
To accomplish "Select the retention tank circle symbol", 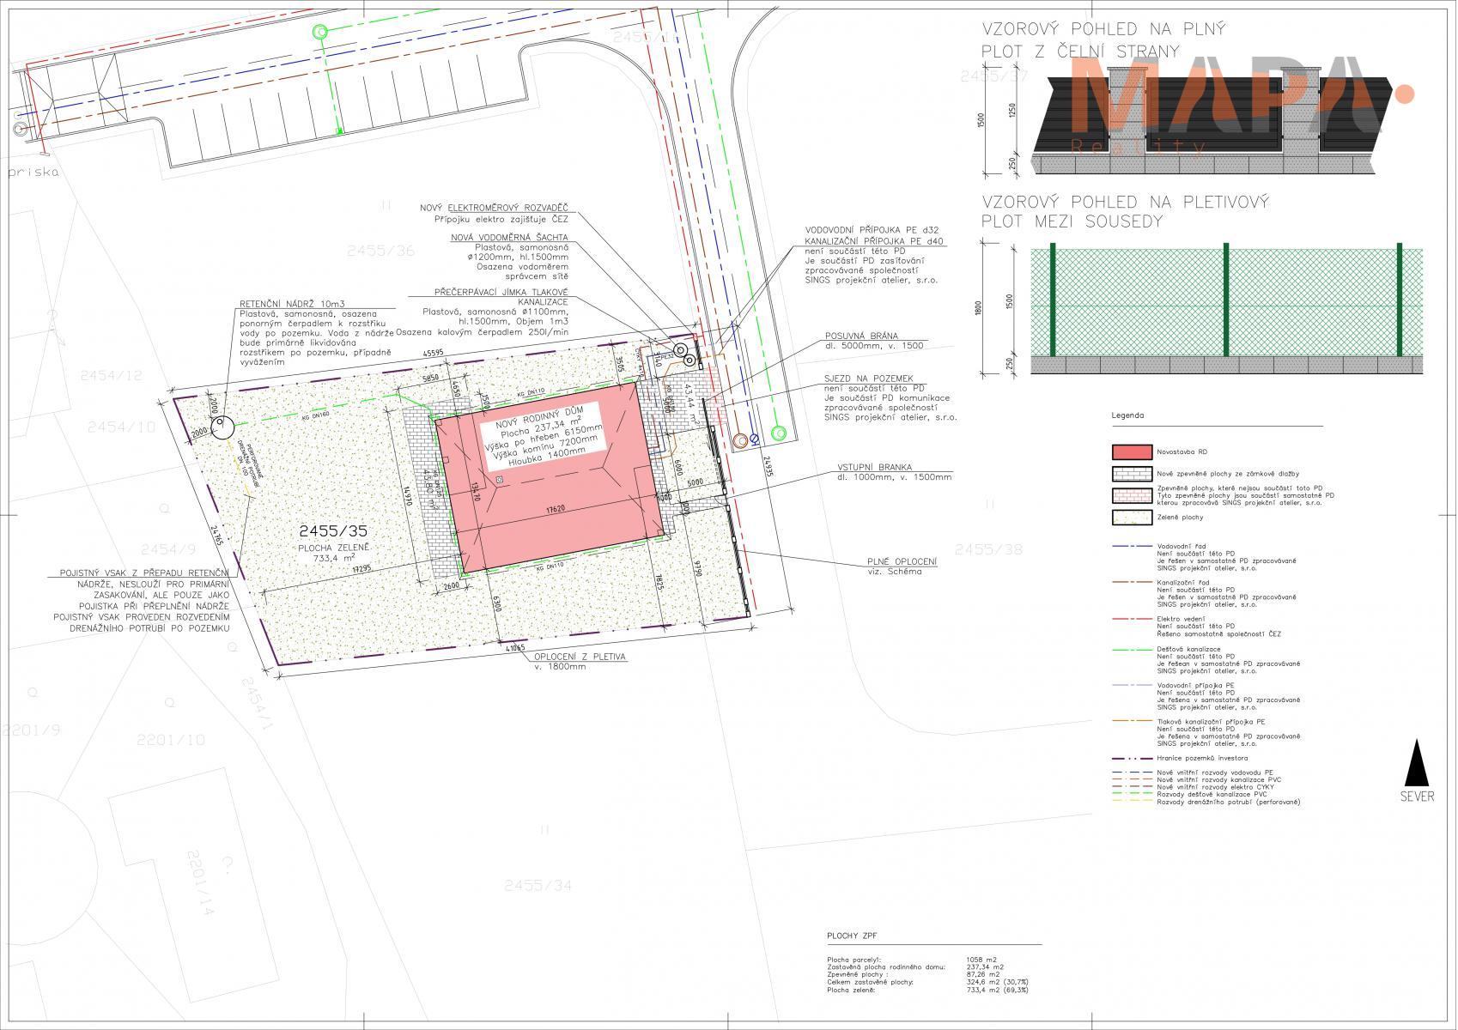I will (221, 427).
